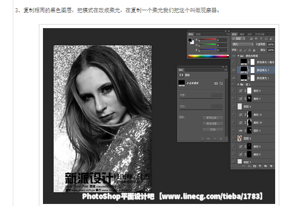Screen dimensions: 291x206
Task: Show the 图层 8 portrait layer visibility box
Action: pos(234,139)
